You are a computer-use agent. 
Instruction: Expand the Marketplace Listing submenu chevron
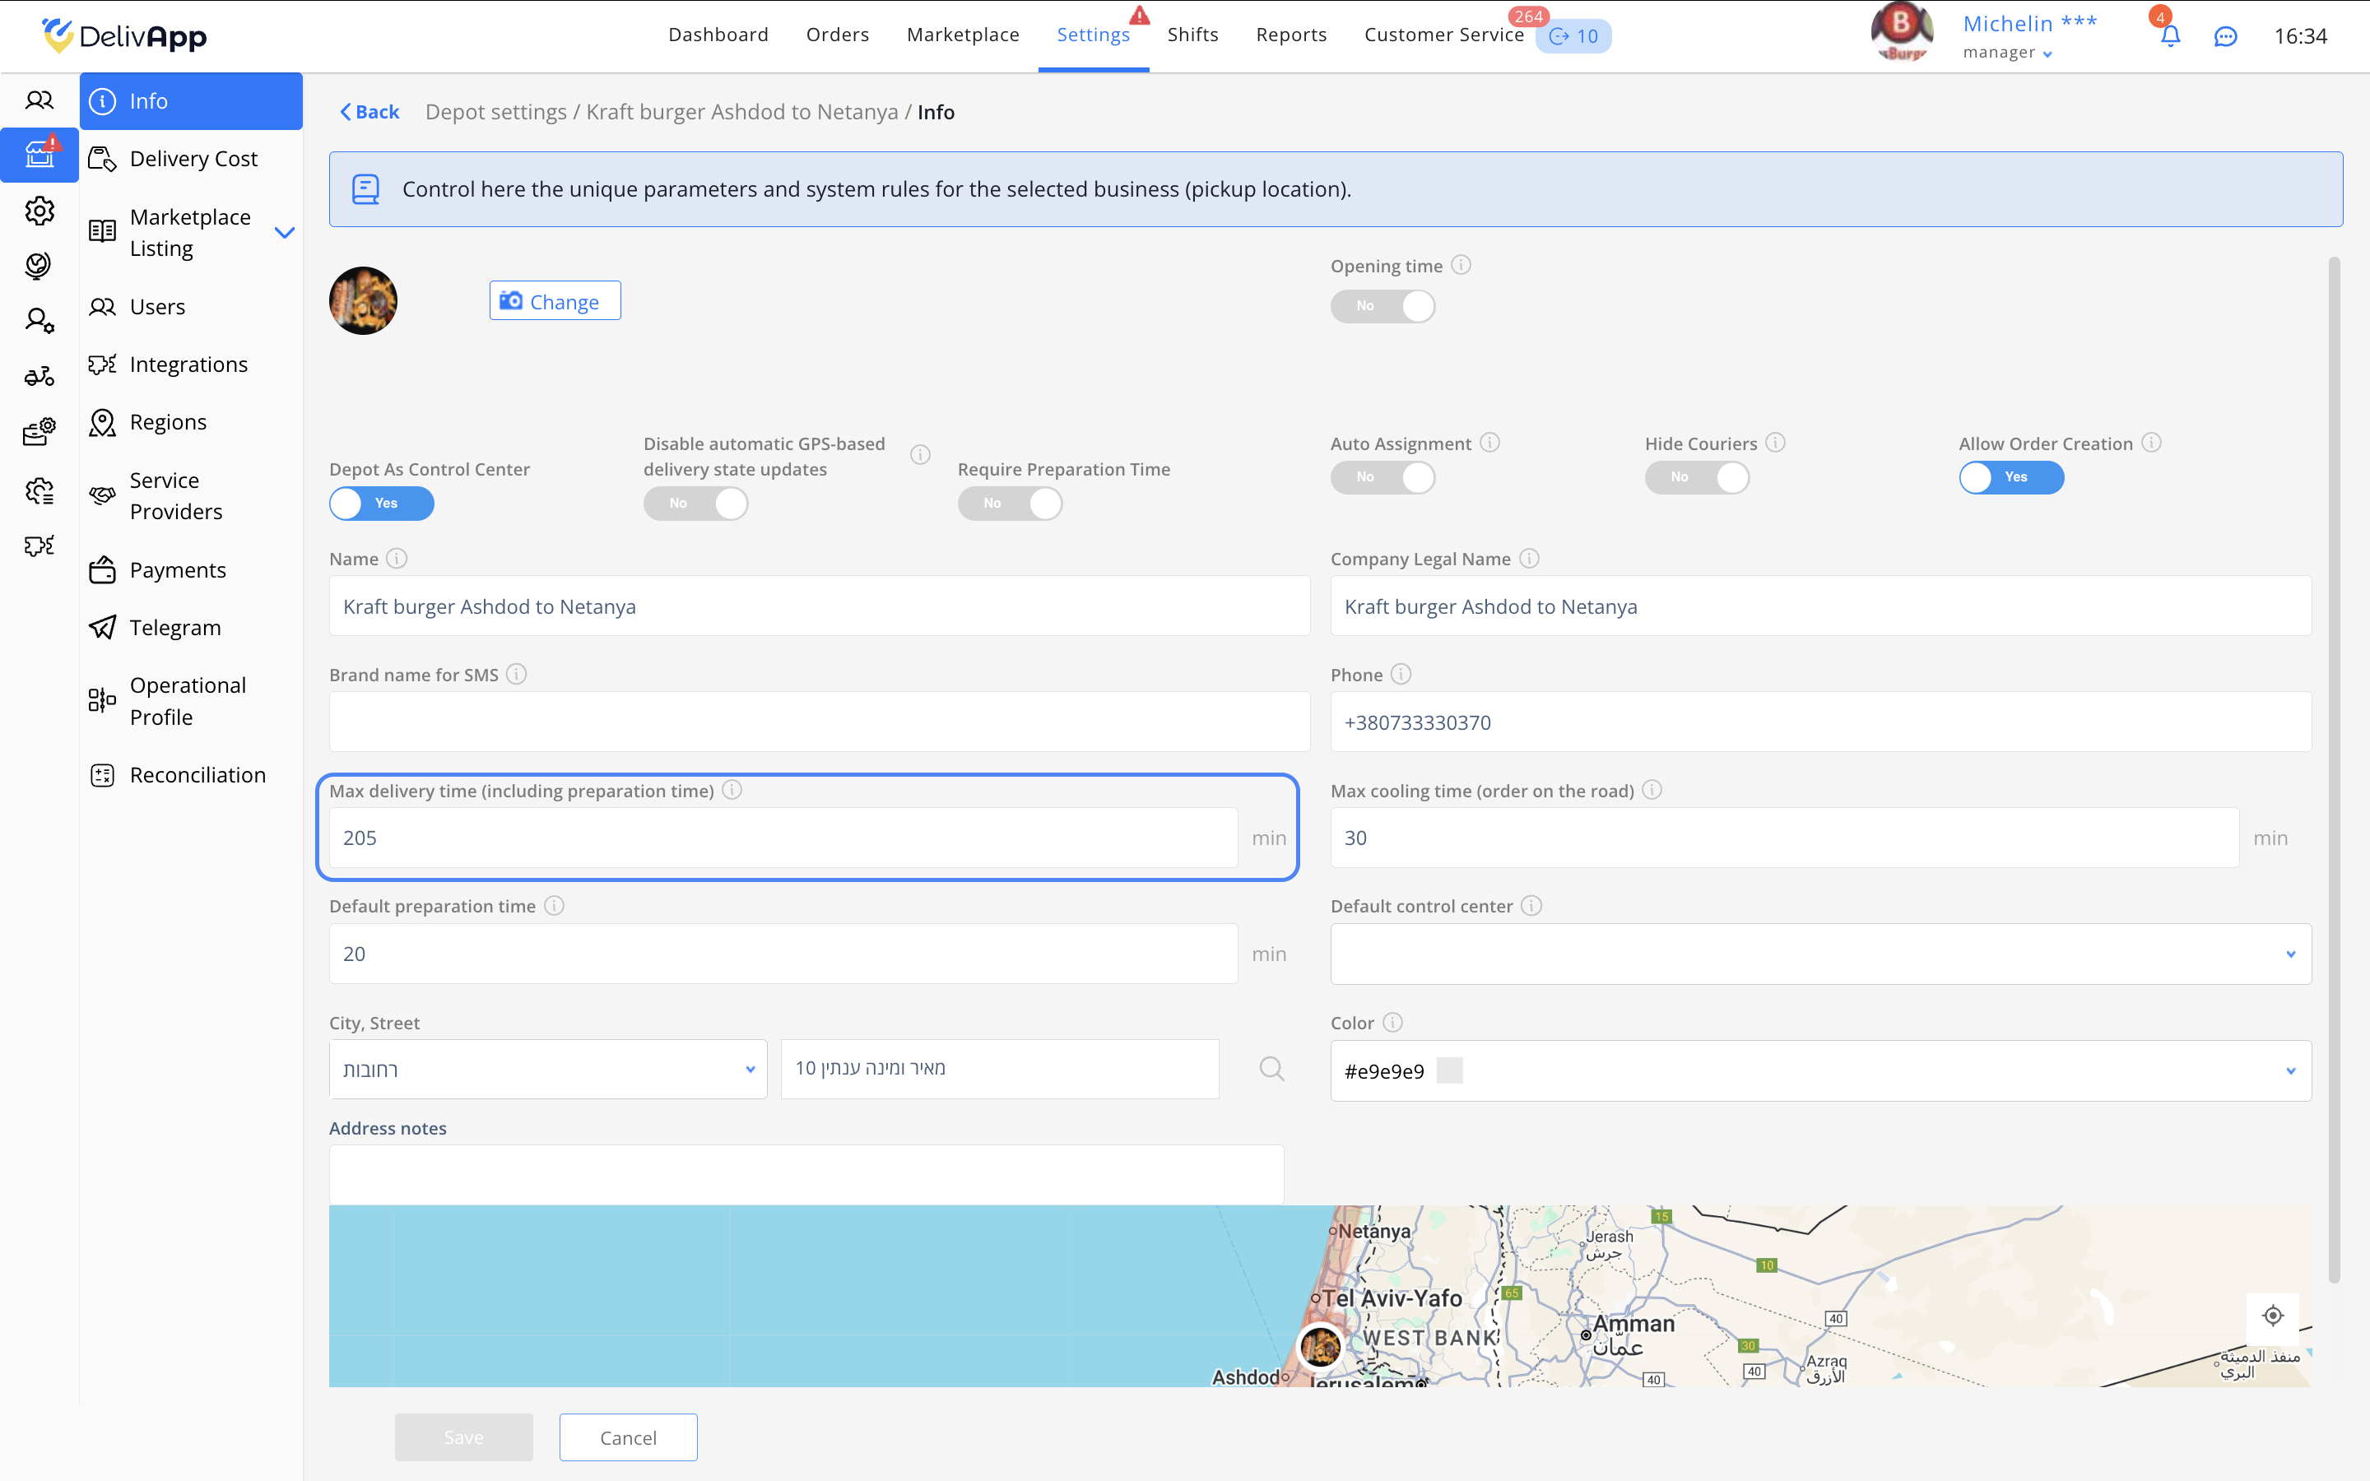(284, 233)
